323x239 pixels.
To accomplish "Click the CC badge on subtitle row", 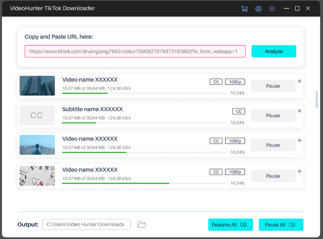I will 239,111.
